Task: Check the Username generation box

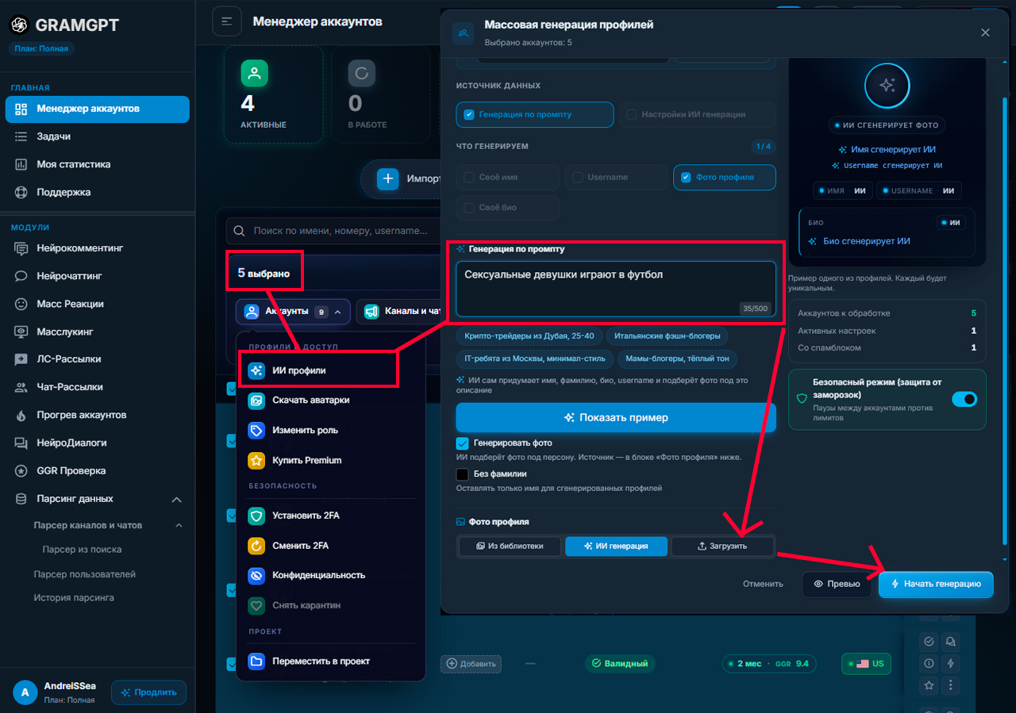Action: pos(616,177)
